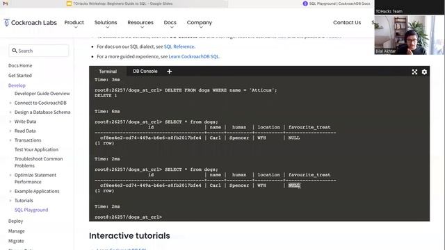
Task: Expand the Tutorials arrow
Action: click(x=10, y=201)
